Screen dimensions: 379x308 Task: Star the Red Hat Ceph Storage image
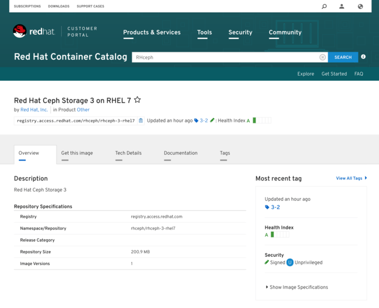(138, 100)
